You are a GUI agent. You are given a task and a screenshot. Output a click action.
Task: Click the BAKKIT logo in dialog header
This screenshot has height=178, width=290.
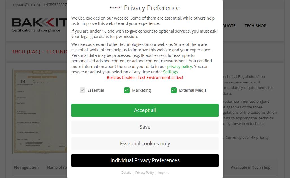(116, 8)
